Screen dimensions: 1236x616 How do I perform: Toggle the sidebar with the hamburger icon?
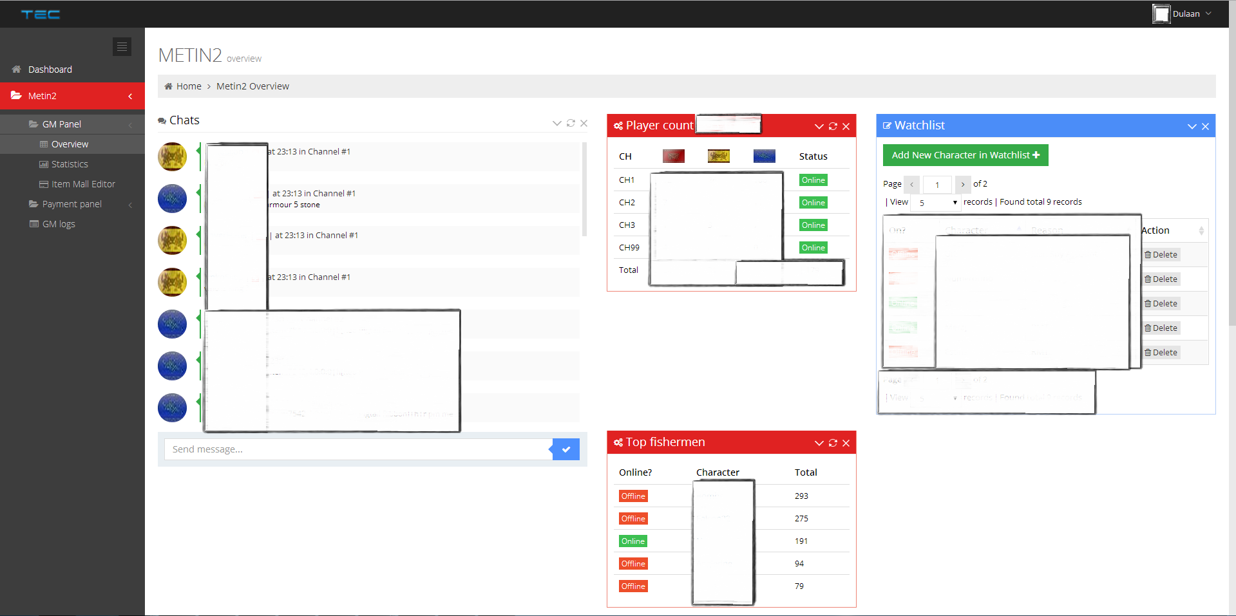[x=122, y=46]
